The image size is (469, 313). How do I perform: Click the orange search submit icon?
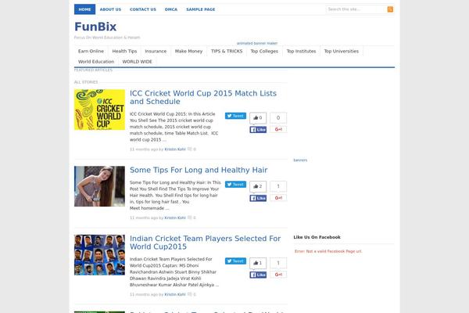(x=390, y=9)
